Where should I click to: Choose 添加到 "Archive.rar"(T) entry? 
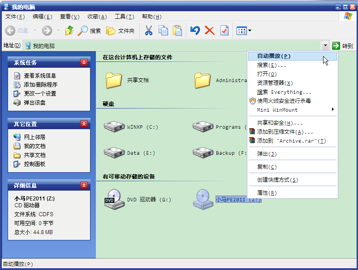click(293, 141)
